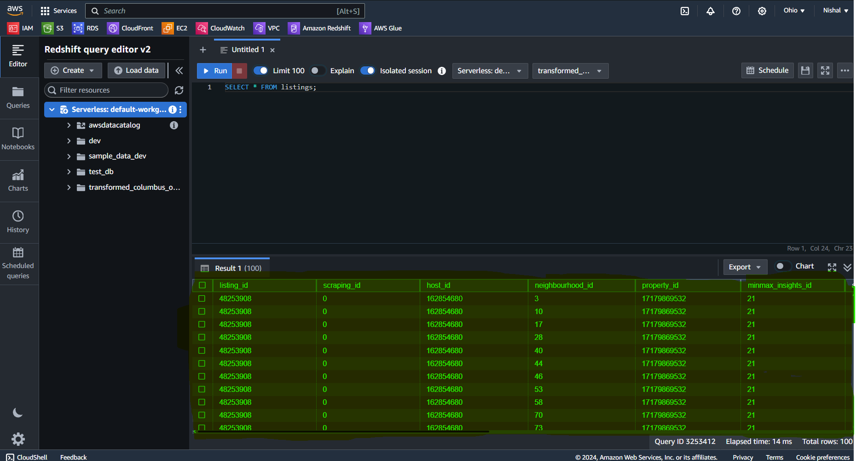Select the Result 1 tab

tap(232, 268)
